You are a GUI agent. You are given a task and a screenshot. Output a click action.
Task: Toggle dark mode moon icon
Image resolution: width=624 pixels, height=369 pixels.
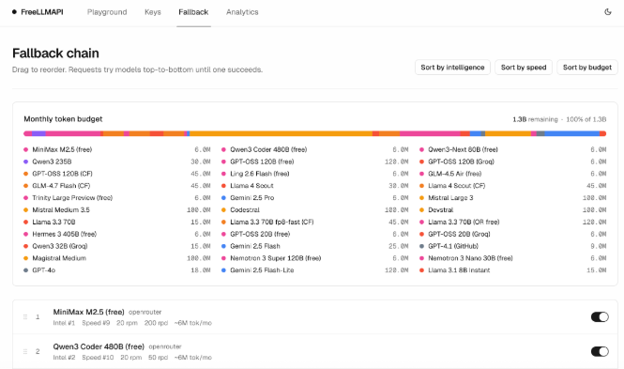click(x=608, y=12)
